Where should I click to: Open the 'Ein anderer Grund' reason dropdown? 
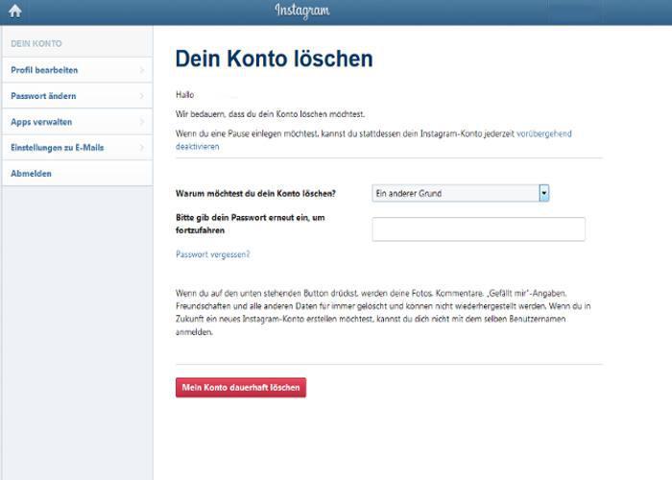point(460,193)
